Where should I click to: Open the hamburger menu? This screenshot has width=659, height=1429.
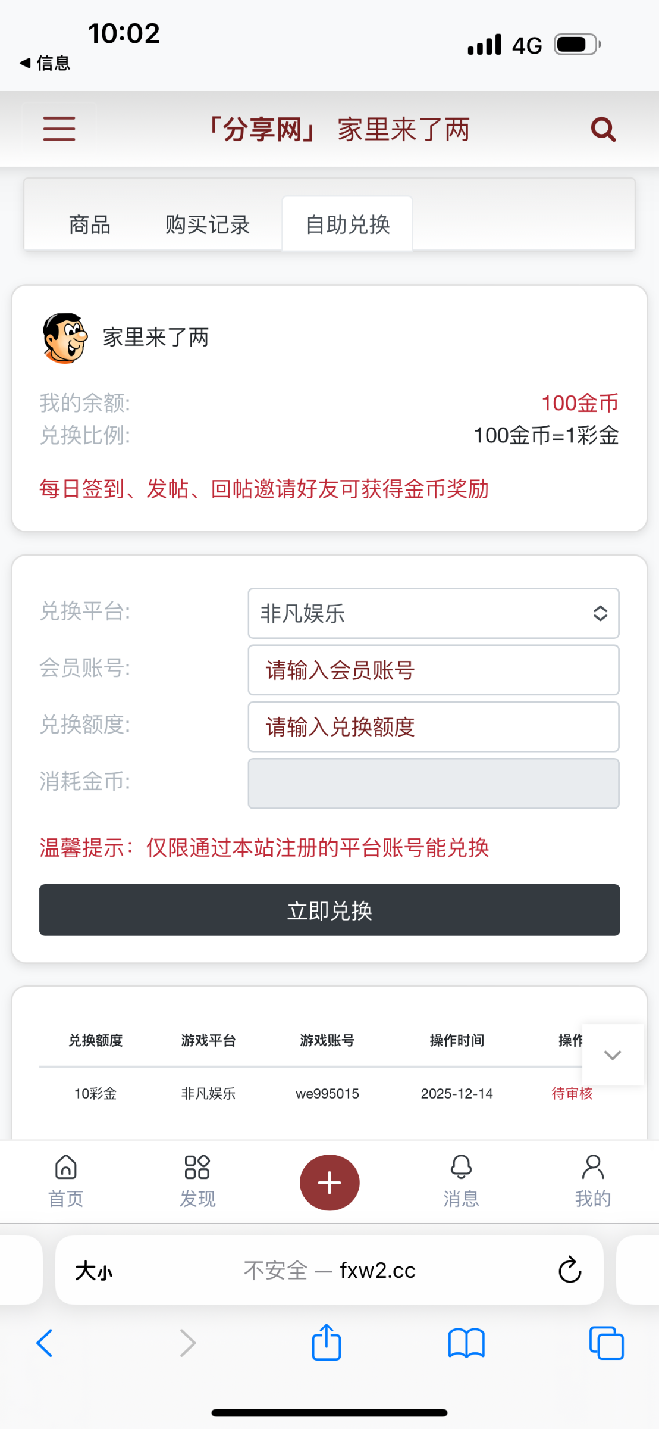[59, 129]
